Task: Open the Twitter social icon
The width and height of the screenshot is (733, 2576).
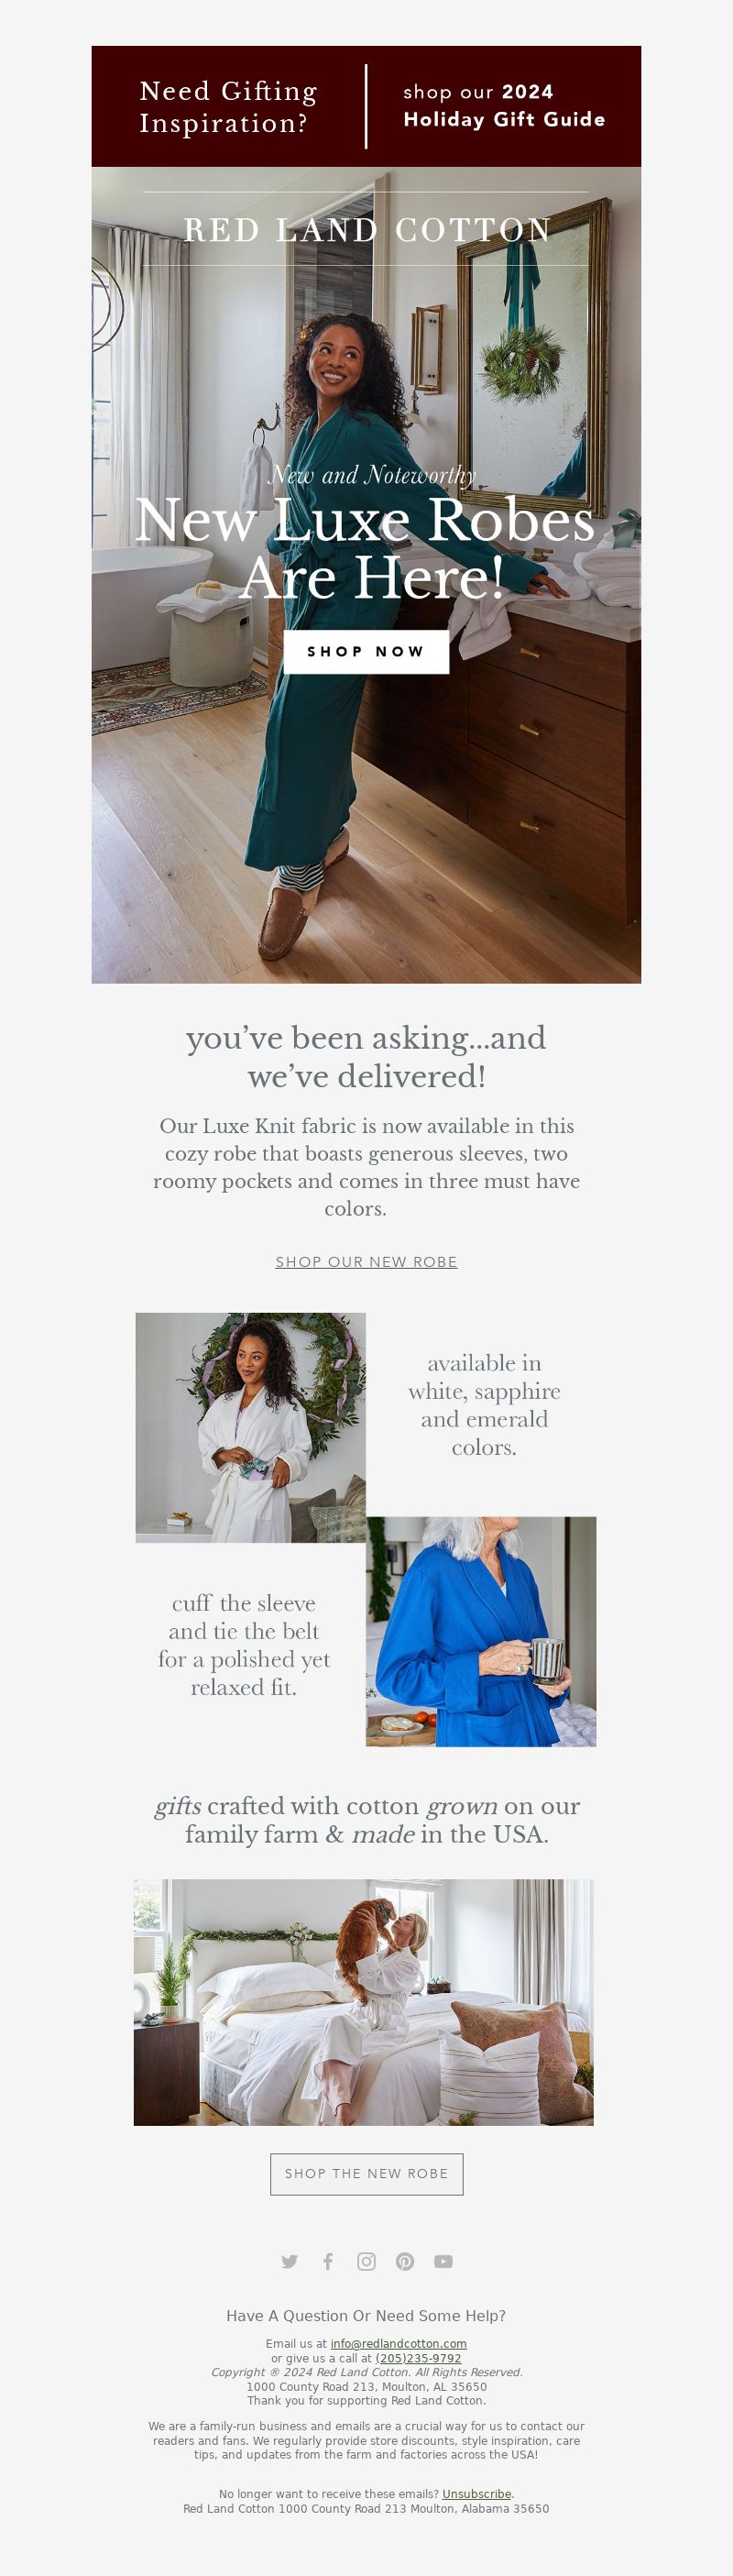Action: (290, 2261)
